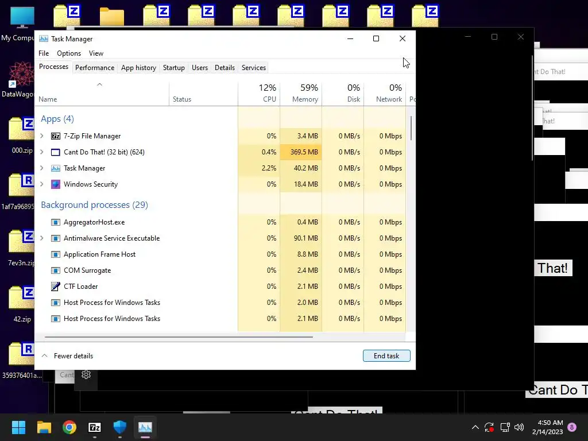Switch to the App history tab
Image resolution: width=588 pixels, height=441 pixels.
pos(138,68)
